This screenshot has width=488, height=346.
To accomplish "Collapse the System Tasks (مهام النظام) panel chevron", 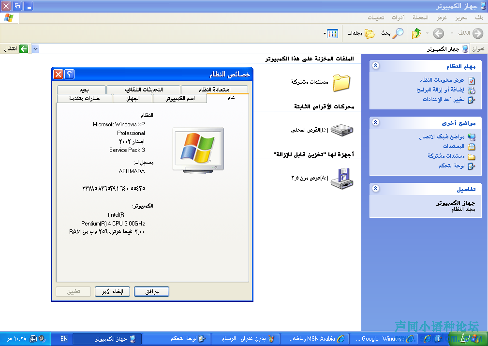I will pos(376,66).
